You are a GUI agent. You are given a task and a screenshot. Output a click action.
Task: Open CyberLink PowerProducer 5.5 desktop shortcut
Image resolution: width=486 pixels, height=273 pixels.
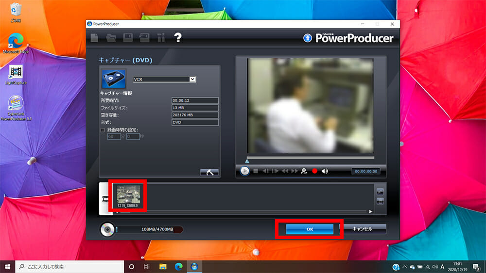coord(16,108)
